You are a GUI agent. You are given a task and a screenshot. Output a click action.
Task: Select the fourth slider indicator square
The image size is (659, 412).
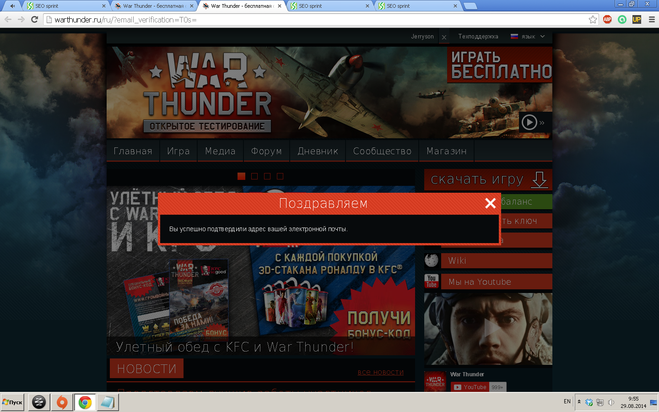click(280, 176)
